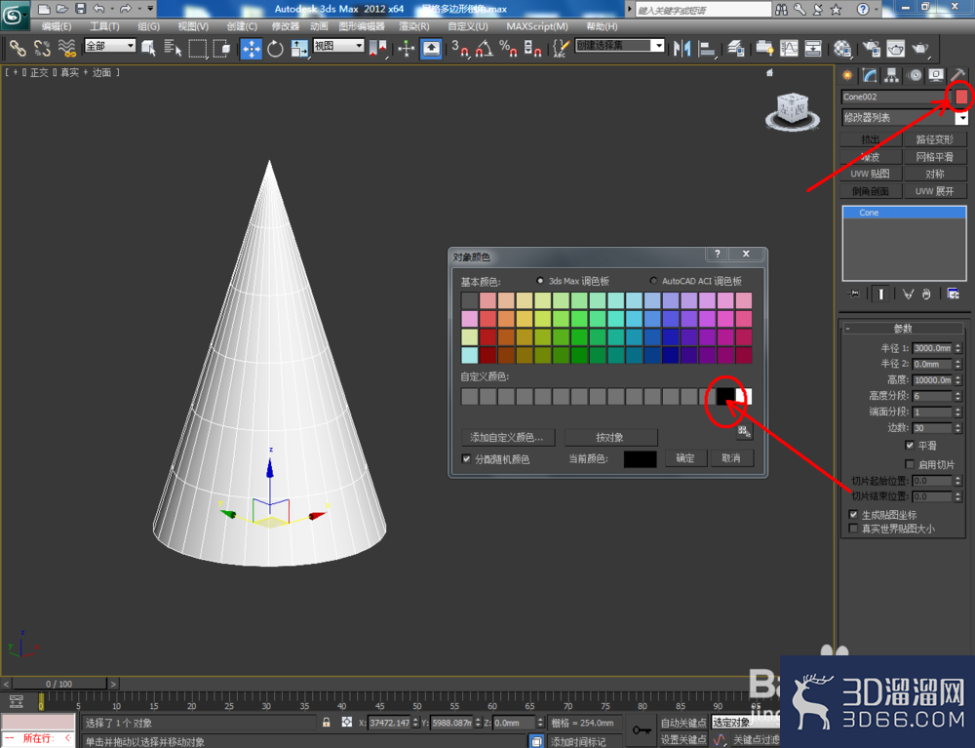
Task: Click the Render Production teapot icon
Action: [920, 48]
